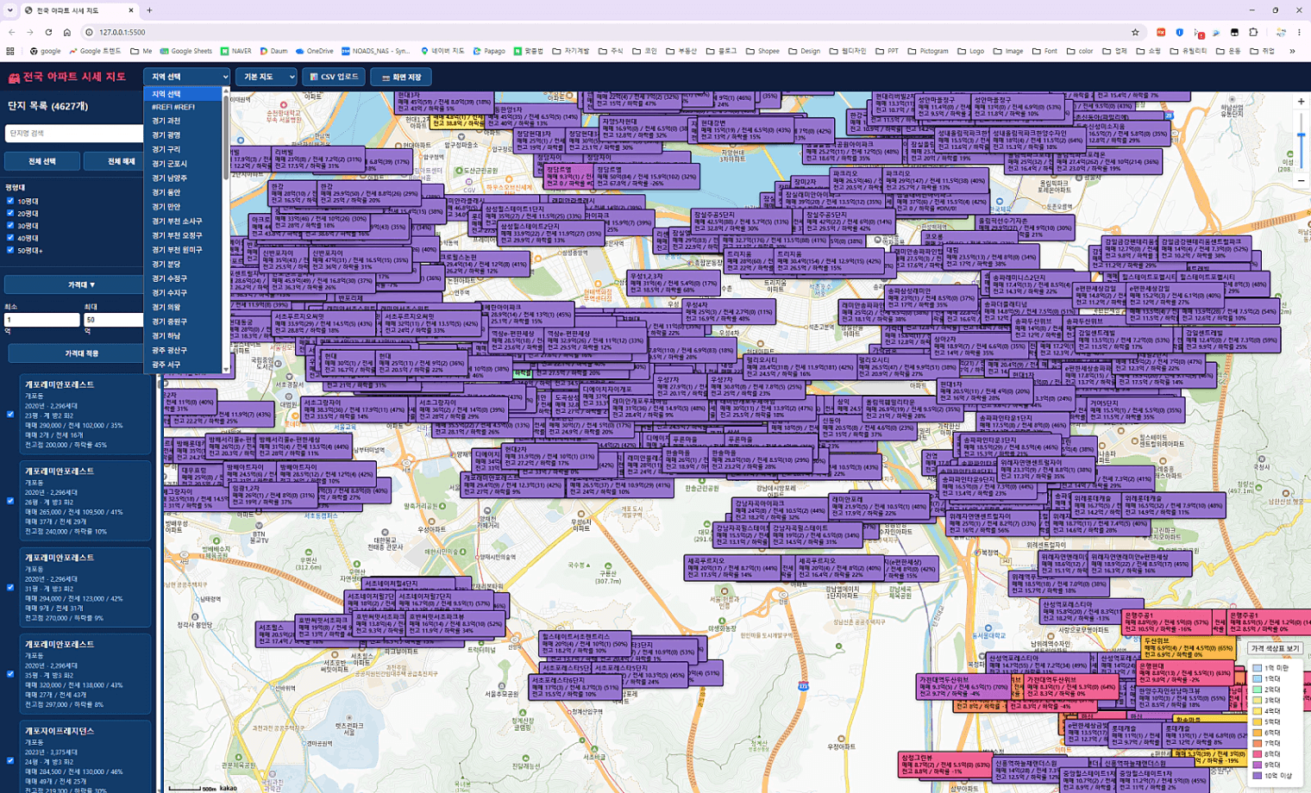This screenshot has height=793, width=1311.
Task: Go to browser home page icon
Action: click(66, 32)
